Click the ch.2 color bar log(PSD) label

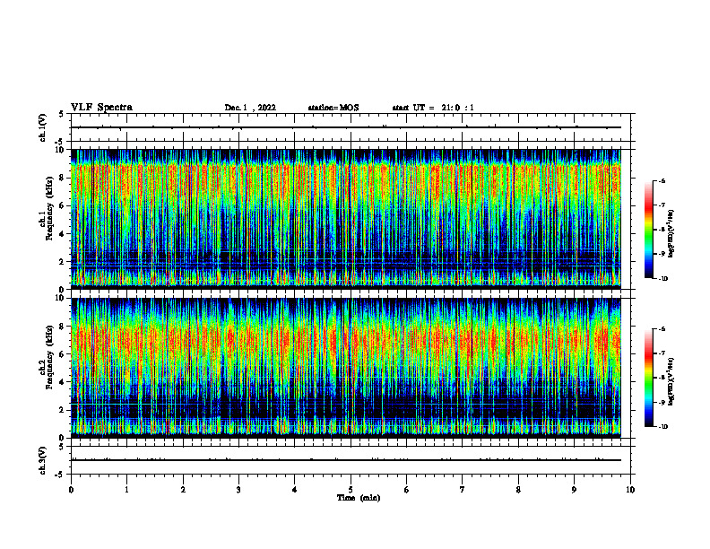(x=671, y=383)
